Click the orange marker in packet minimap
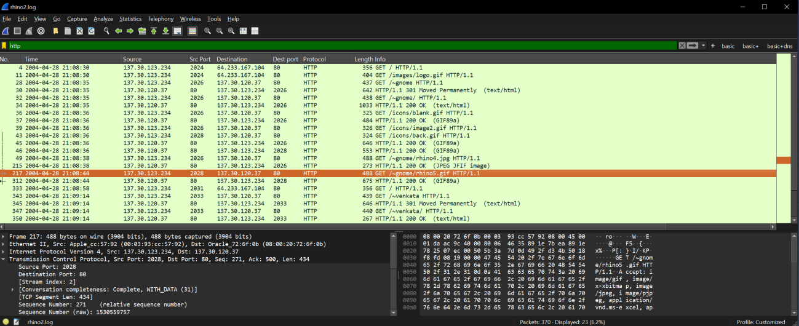 point(784,160)
